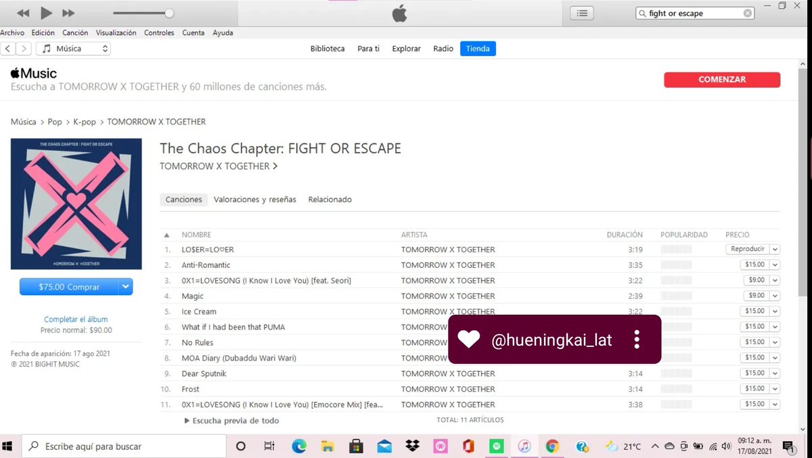This screenshot has width=812, height=458.
Task: Play the current track
Action: tap(46, 13)
